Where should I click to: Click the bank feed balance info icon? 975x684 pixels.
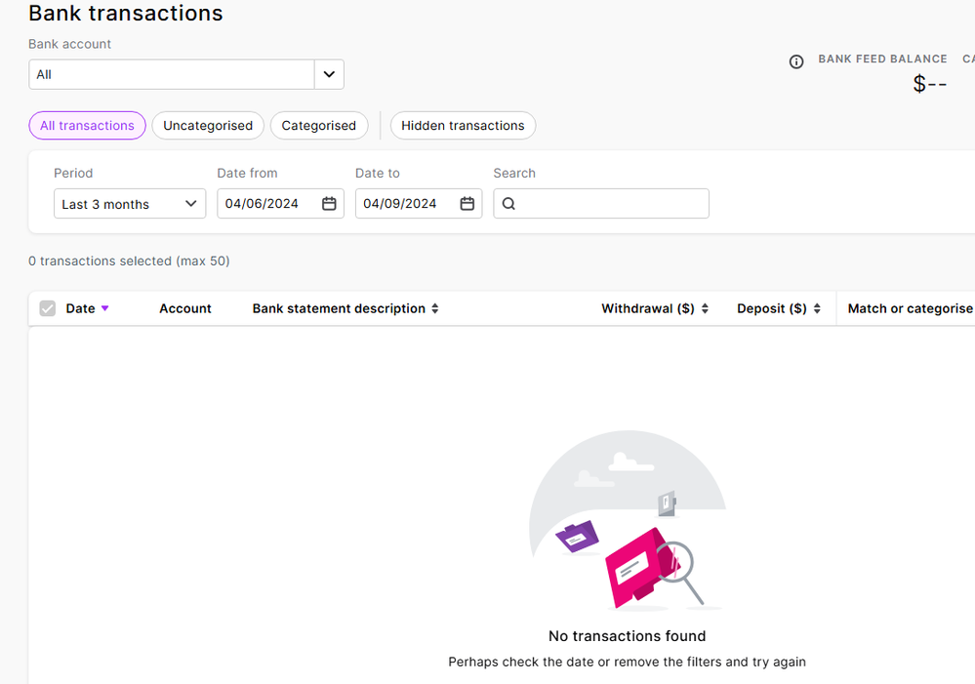pyautogui.click(x=796, y=61)
